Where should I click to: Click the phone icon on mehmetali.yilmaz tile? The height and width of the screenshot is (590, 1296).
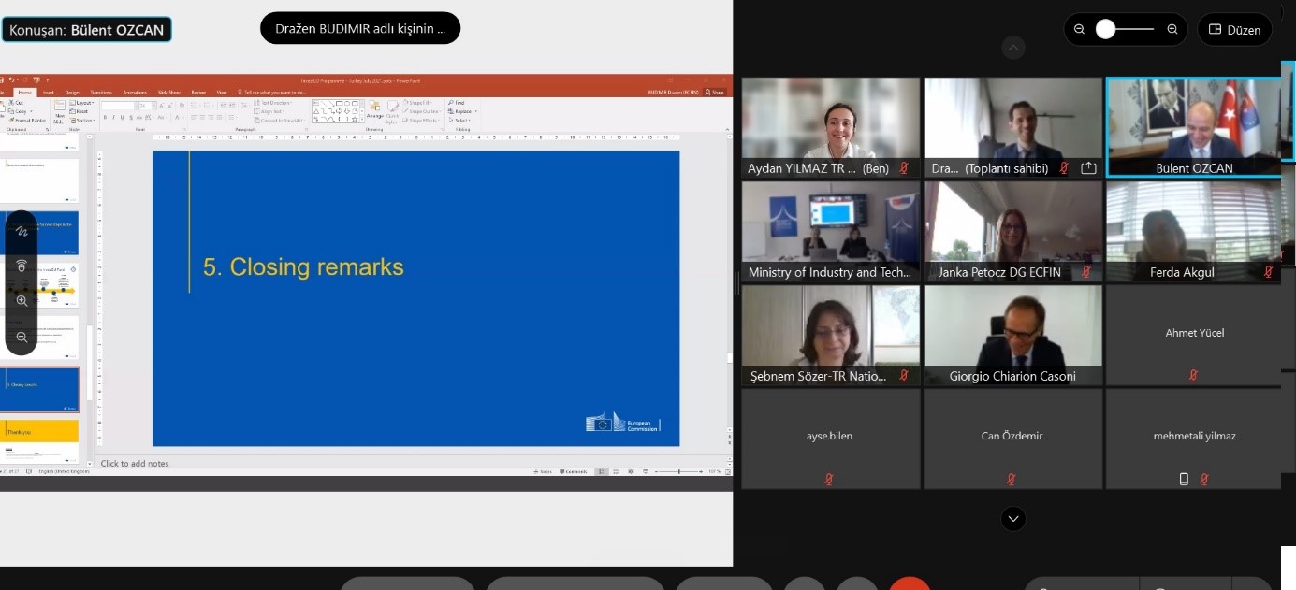(x=1184, y=479)
